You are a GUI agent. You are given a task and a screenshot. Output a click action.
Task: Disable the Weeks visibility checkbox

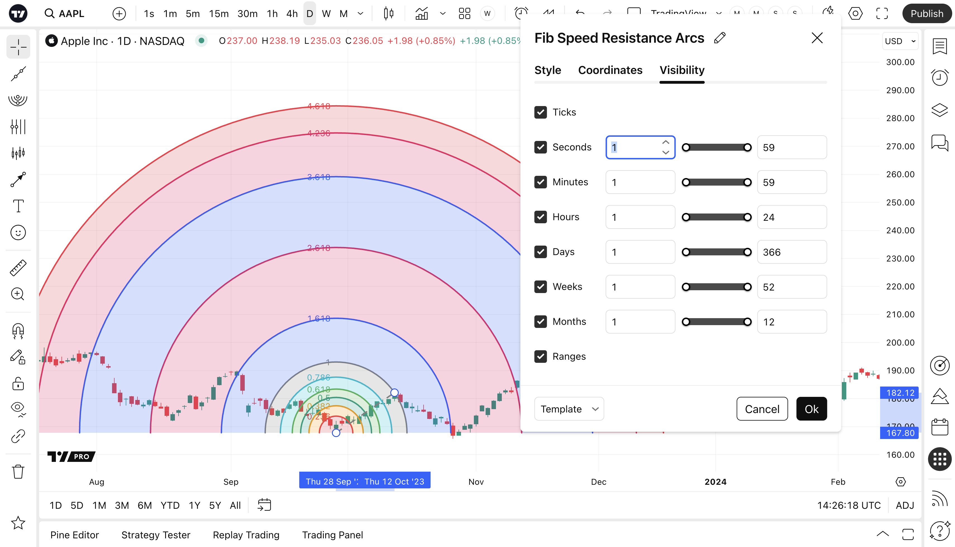tap(540, 287)
